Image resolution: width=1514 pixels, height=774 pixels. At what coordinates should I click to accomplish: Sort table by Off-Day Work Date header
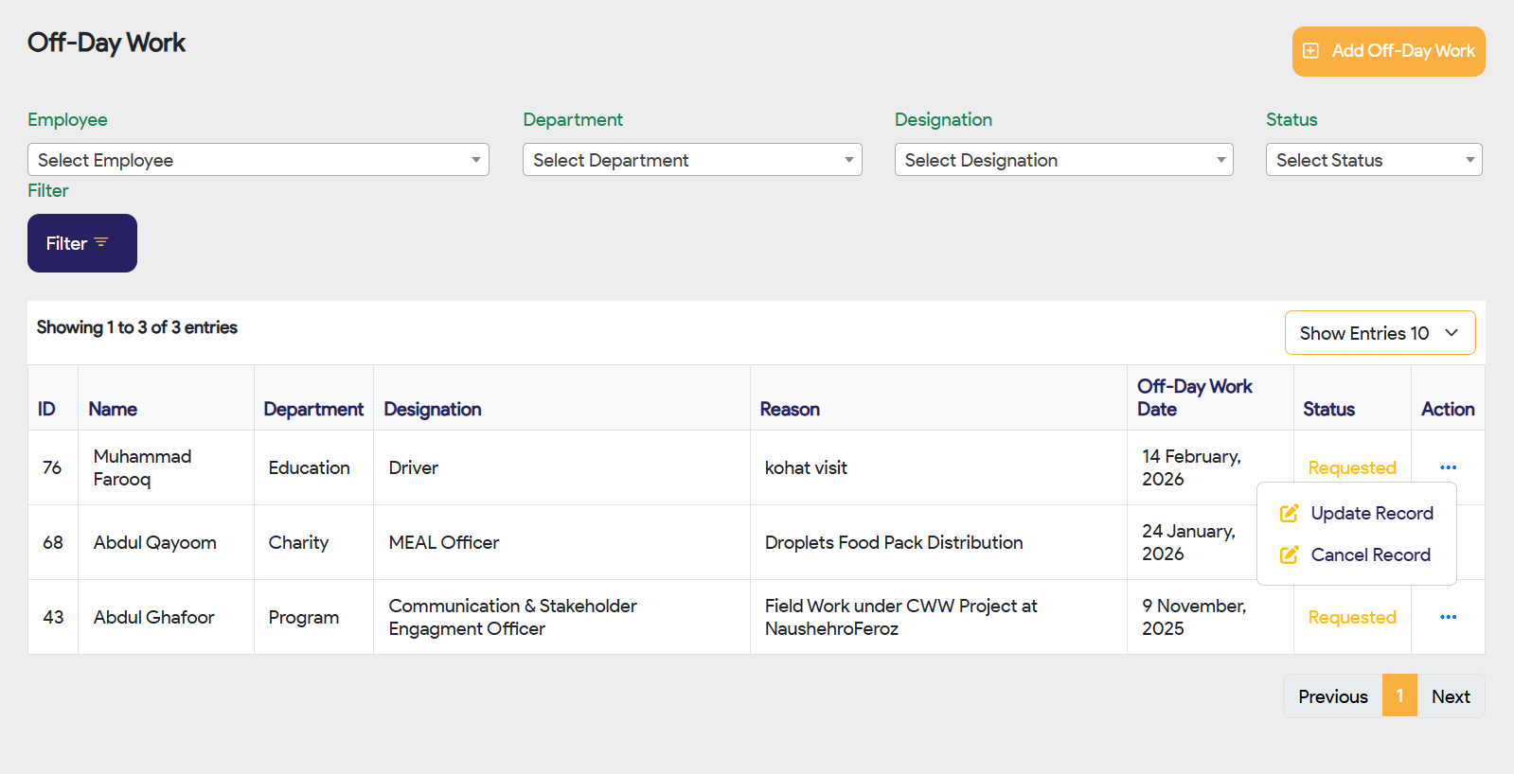pyautogui.click(x=1194, y=397)
